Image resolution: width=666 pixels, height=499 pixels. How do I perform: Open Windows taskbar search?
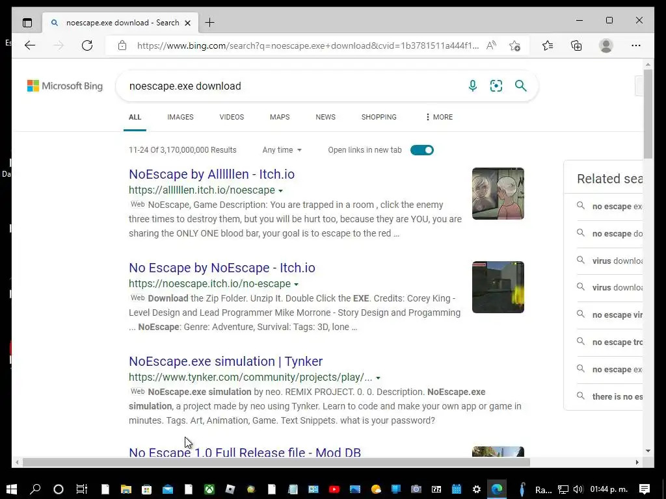coord(35,489)
